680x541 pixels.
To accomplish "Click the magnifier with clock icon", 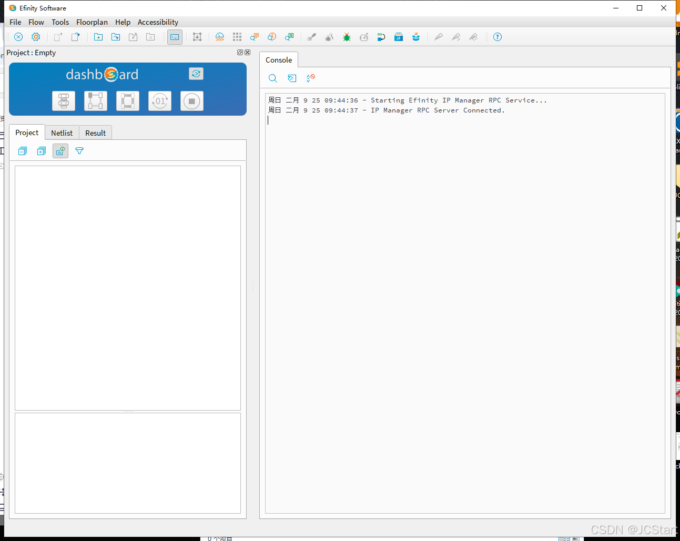I will pos(272,37).
